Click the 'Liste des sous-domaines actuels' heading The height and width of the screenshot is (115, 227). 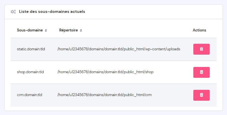pos(52,12)
